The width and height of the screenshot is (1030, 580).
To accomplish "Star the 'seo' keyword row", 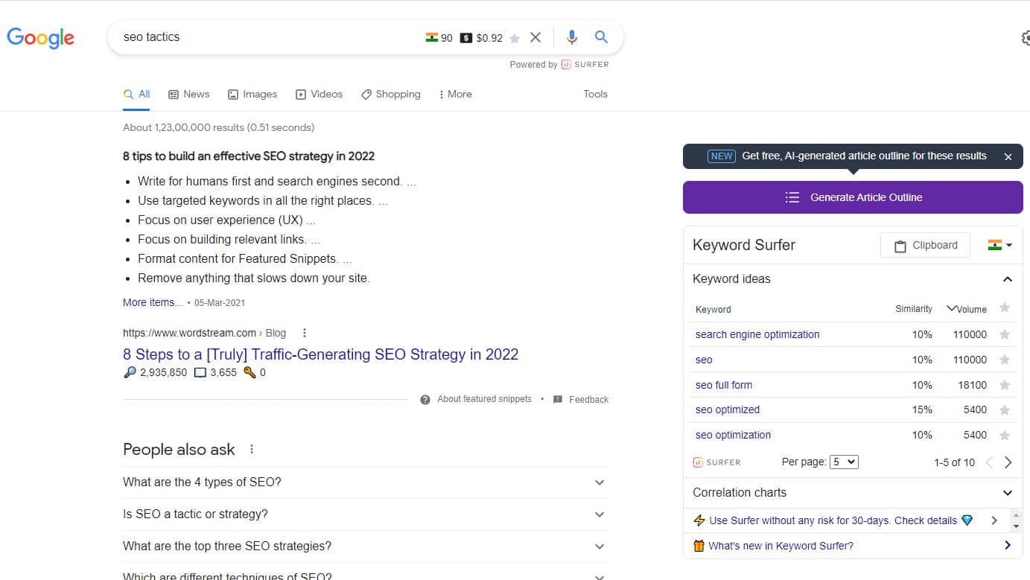I will point(1005,360).
